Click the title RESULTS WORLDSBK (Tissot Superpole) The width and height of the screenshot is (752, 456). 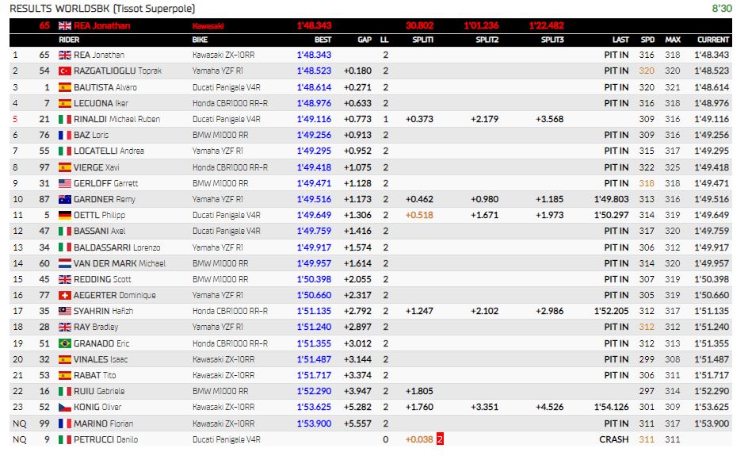pyautogui.click(x=102, y=9)
